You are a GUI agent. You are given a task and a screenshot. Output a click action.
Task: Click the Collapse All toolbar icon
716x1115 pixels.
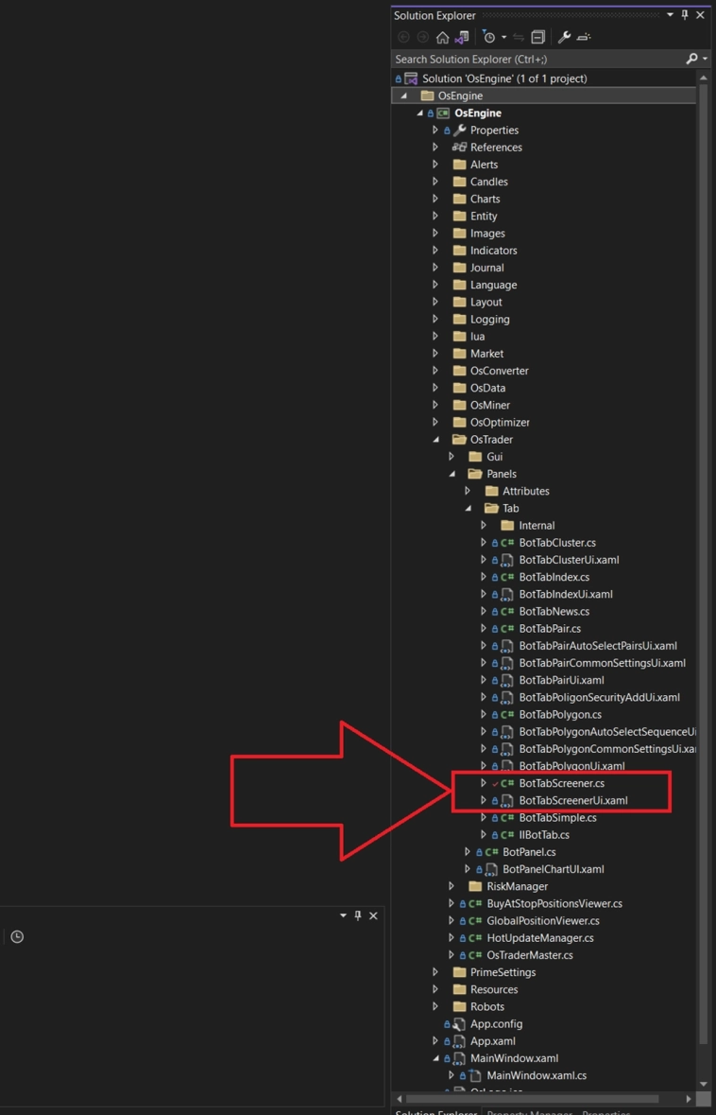tap(538, 37)
